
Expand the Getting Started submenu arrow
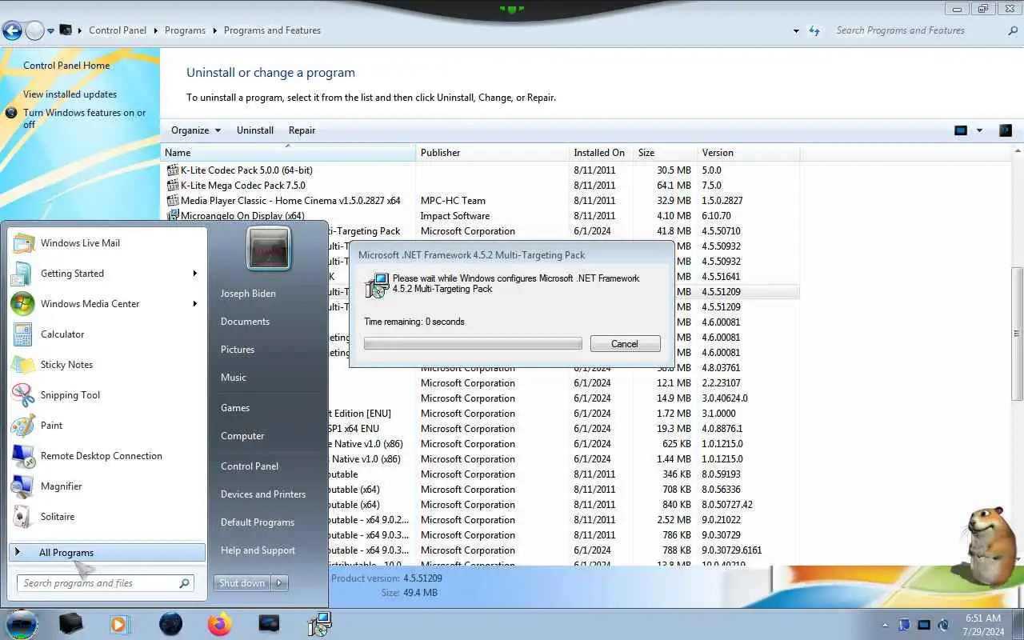tap(194, 274)
